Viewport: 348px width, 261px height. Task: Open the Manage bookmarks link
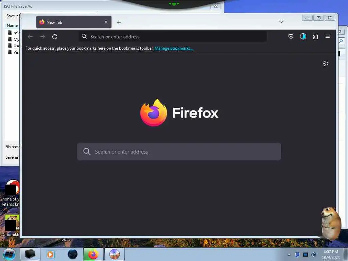(174, 48)
